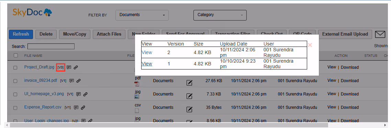Click [V1] version tag of invoice_09234.pdf
The width and height of the screenshot is (391, 128).
63,81
